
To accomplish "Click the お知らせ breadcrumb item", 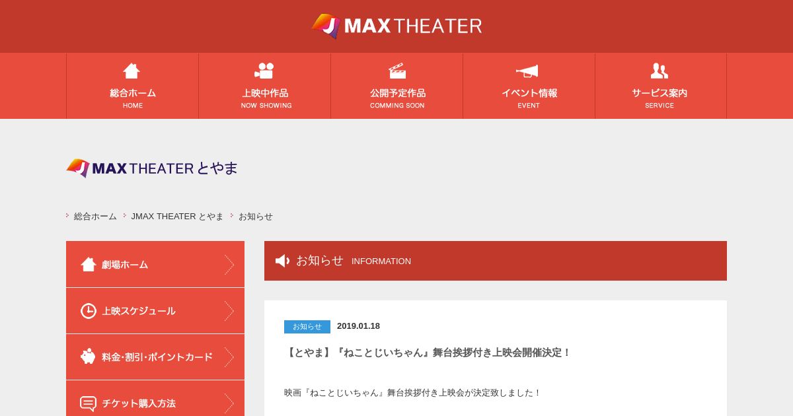I will [256, 216].
